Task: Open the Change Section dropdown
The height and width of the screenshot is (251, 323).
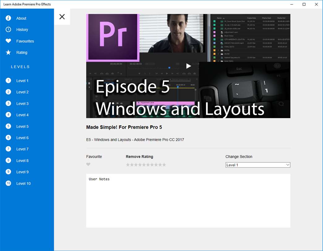Action: pos(258,165)
